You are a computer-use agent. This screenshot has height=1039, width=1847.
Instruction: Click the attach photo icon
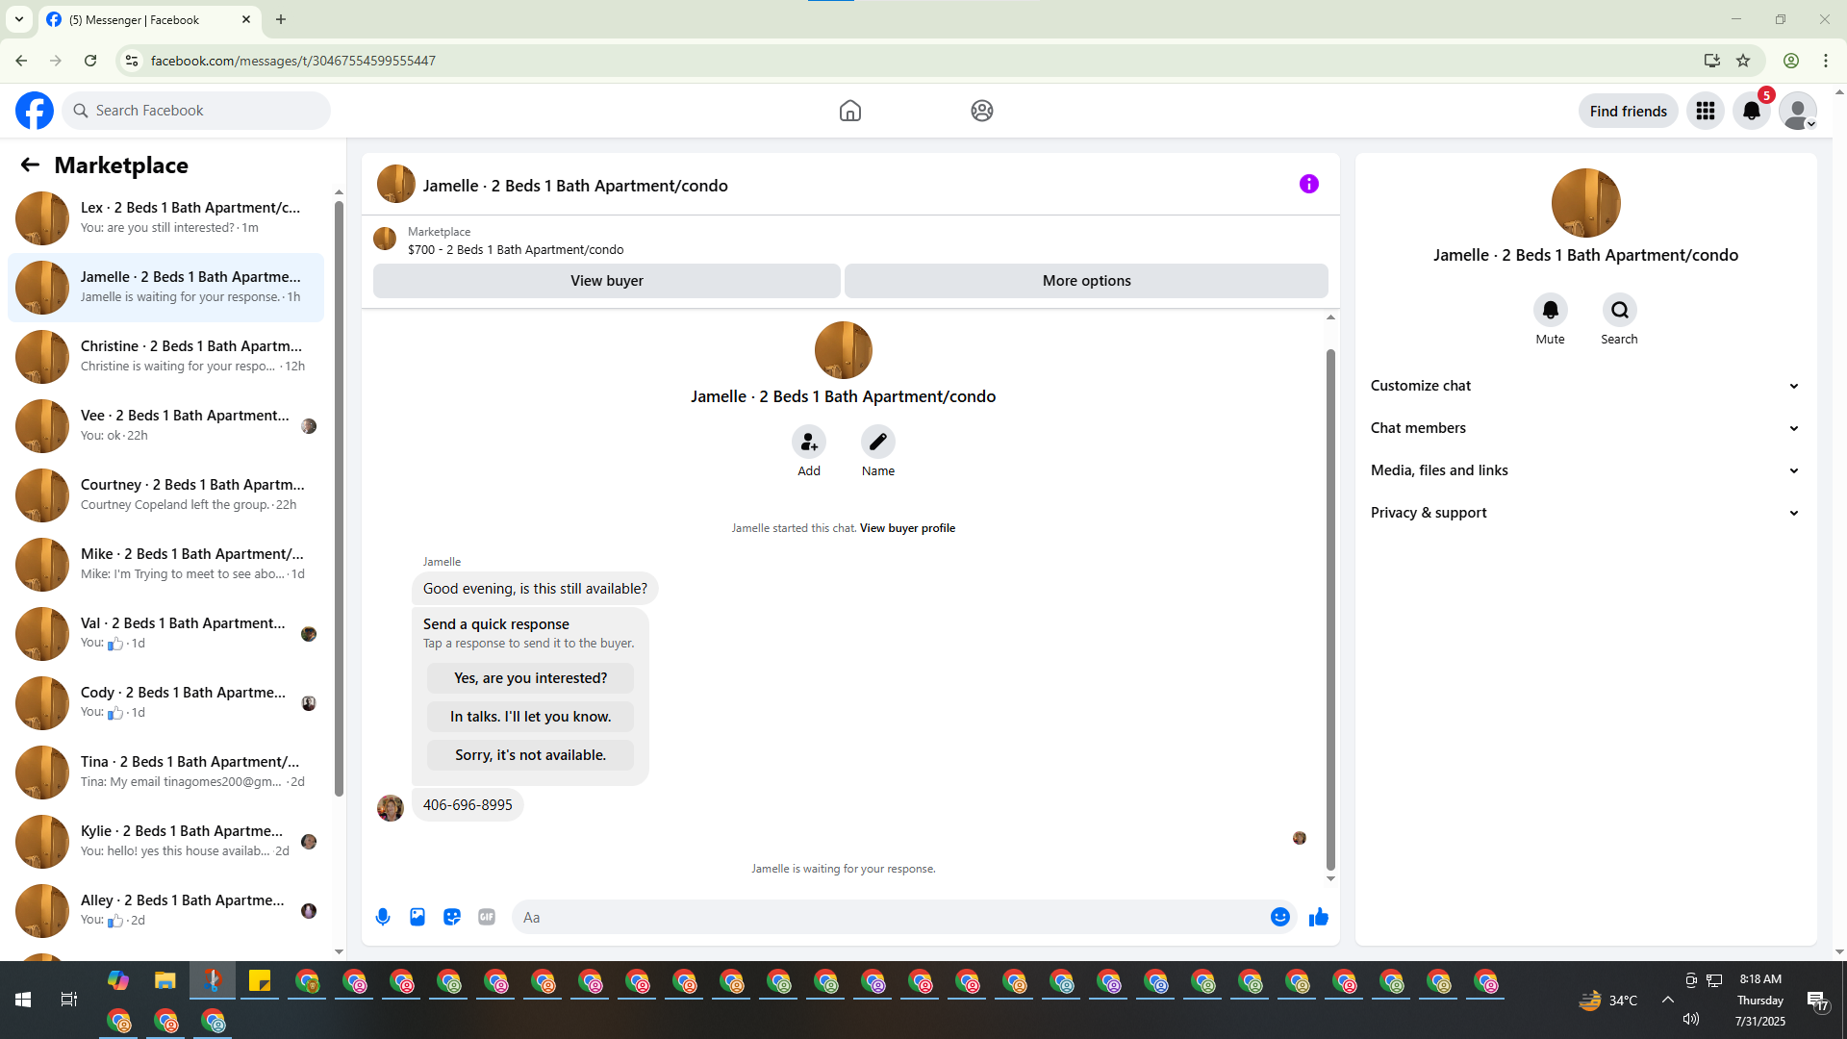click(417, 917)
